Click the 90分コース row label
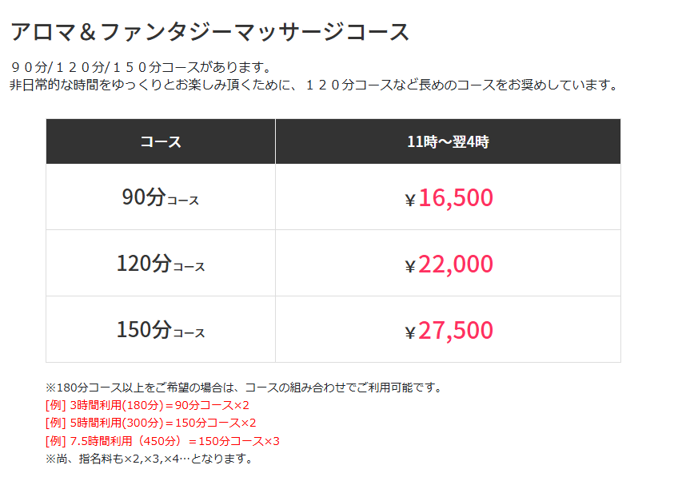 tap(160, 197)
